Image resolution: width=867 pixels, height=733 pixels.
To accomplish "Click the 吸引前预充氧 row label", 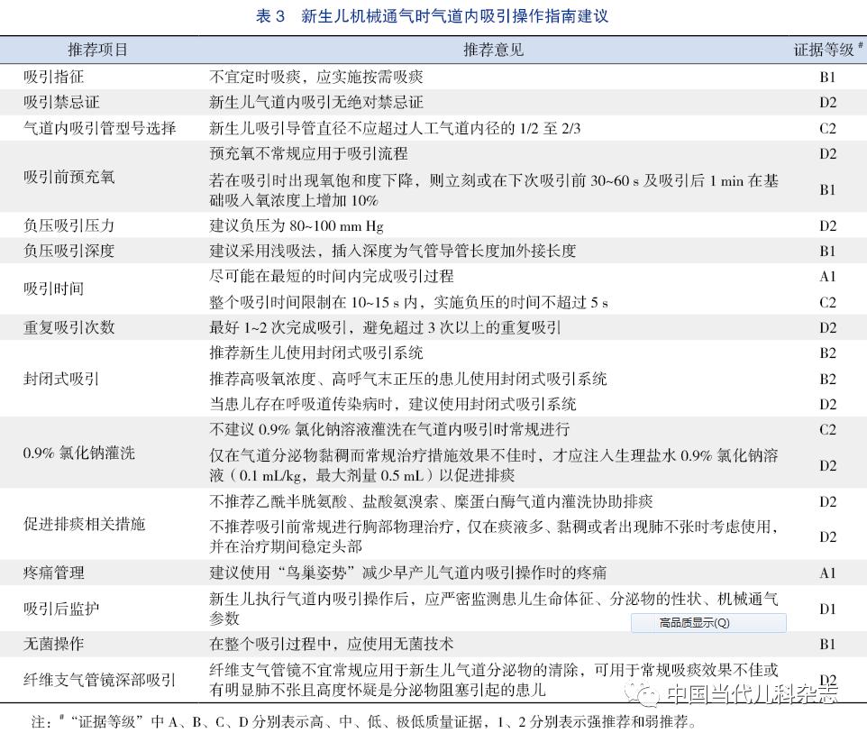I will [x=69, y=177].
